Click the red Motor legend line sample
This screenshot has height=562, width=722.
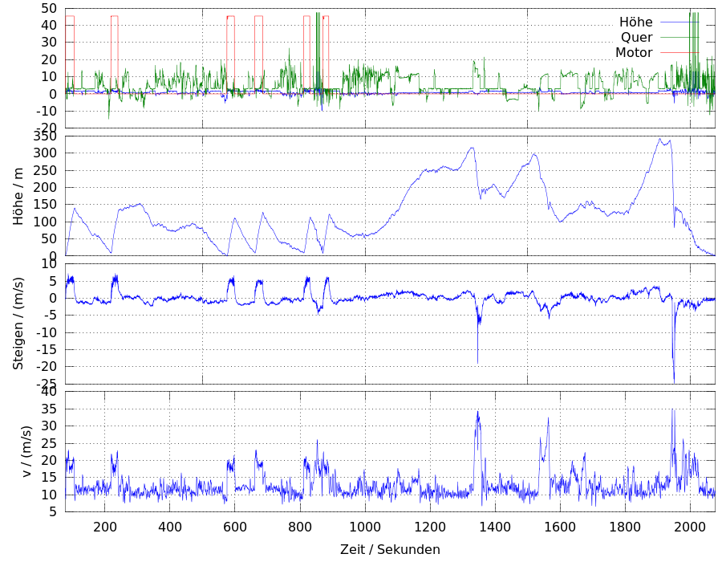675,53
